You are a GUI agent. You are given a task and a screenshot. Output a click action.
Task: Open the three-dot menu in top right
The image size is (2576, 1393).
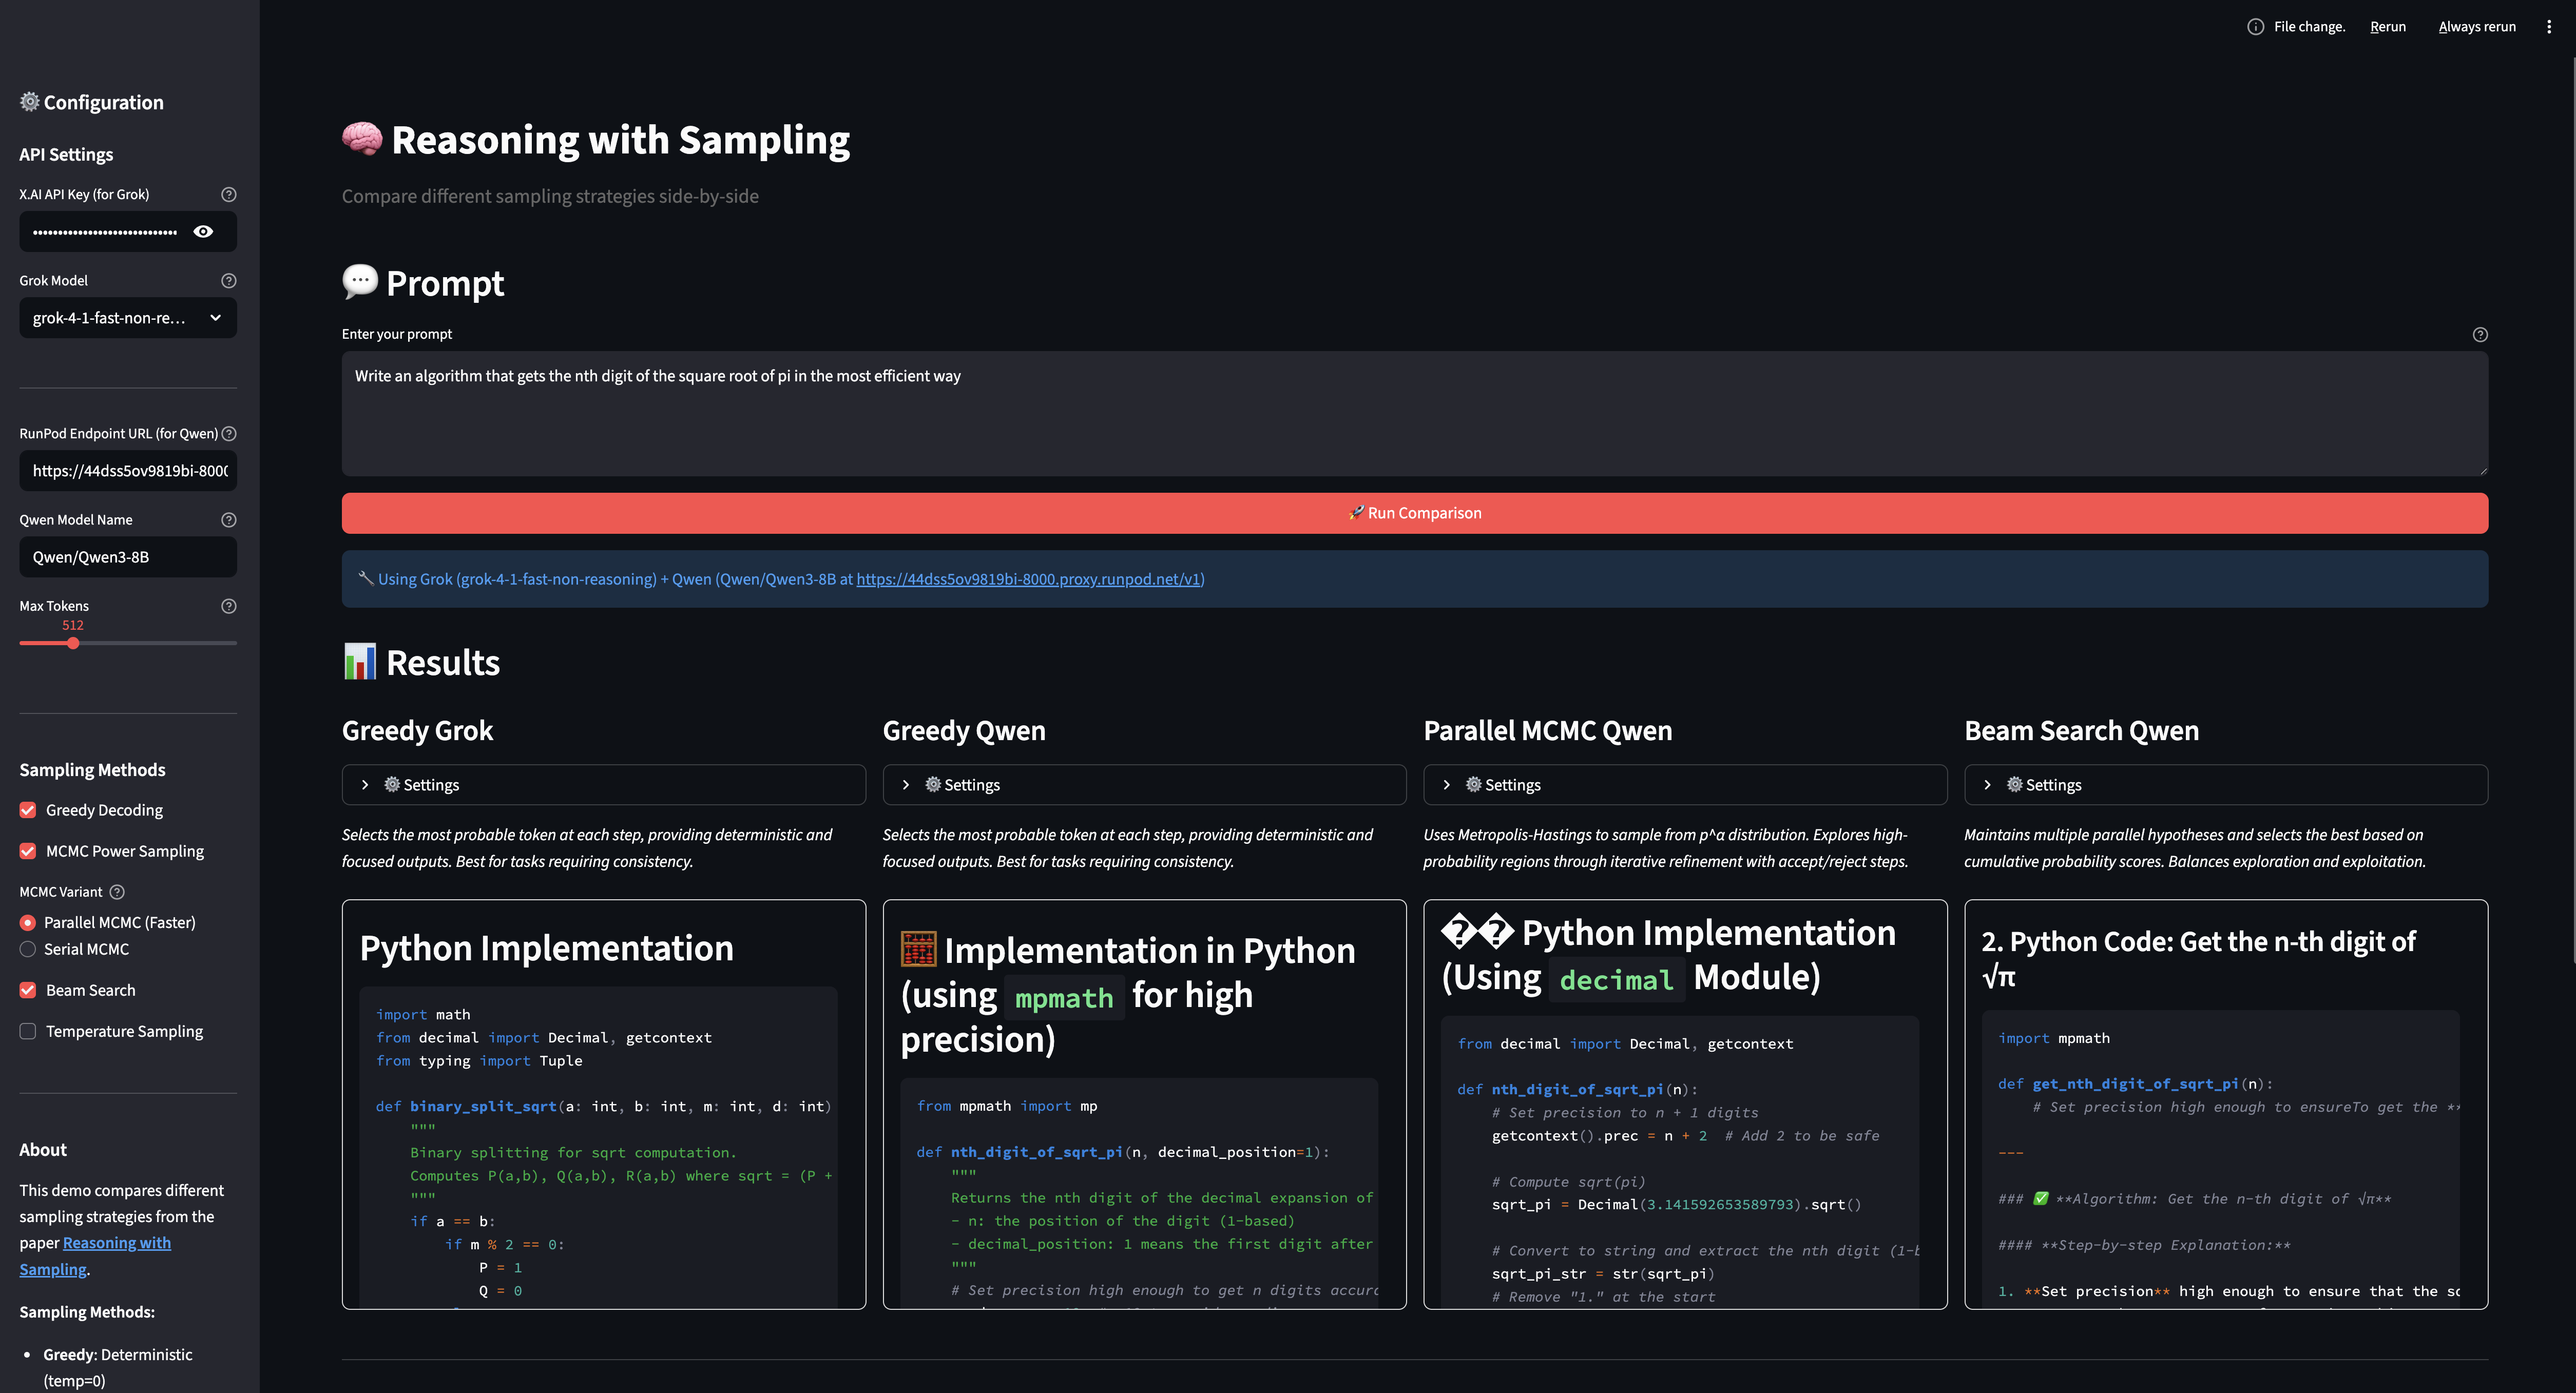pos(2548,27)
